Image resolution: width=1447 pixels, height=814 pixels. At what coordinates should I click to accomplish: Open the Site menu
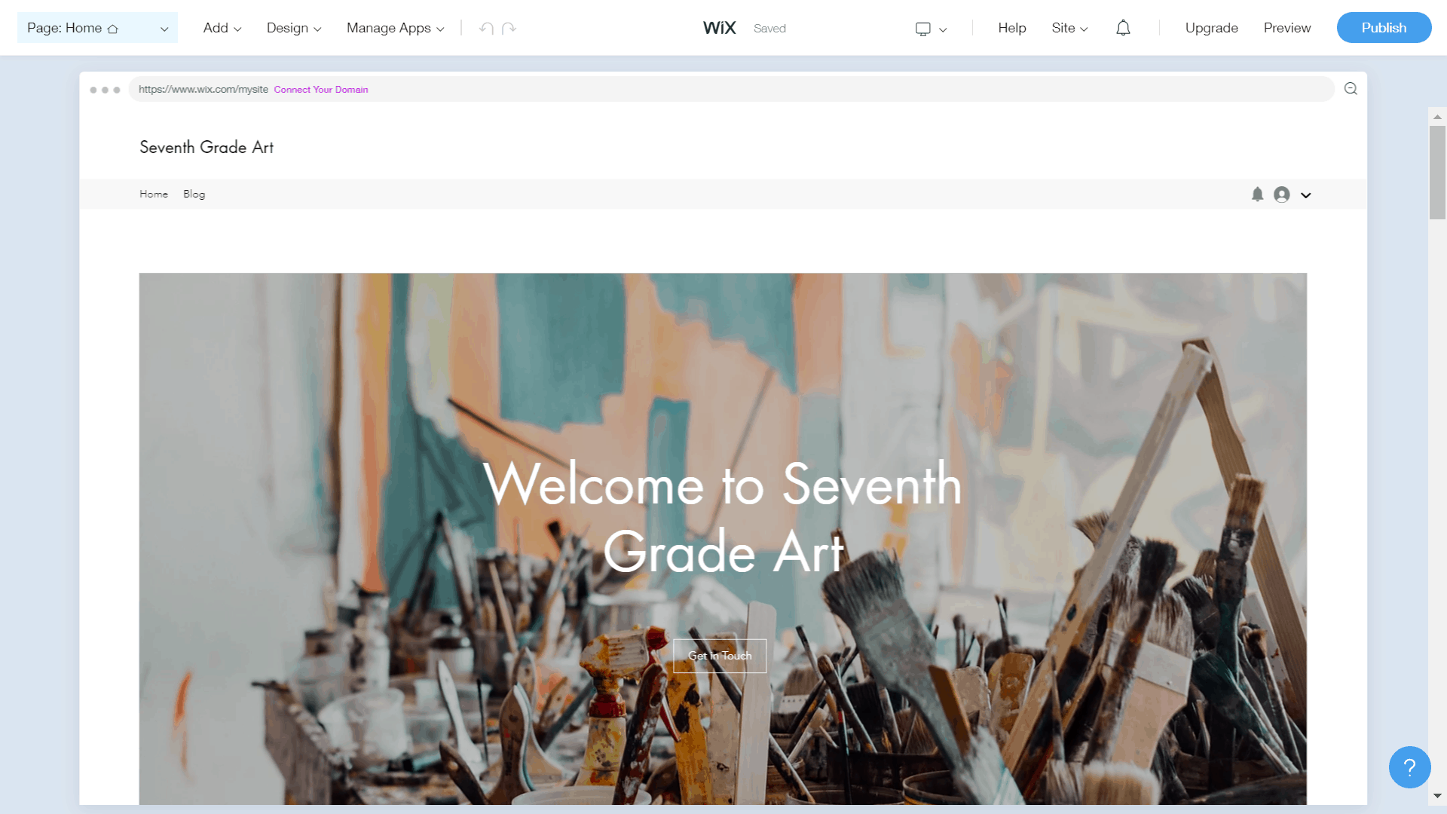click(1069, 28)
